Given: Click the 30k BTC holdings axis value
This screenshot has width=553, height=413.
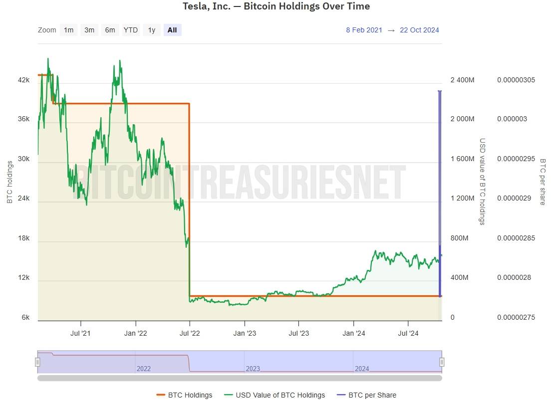Looking at the screenshot, I should [23, 159].
